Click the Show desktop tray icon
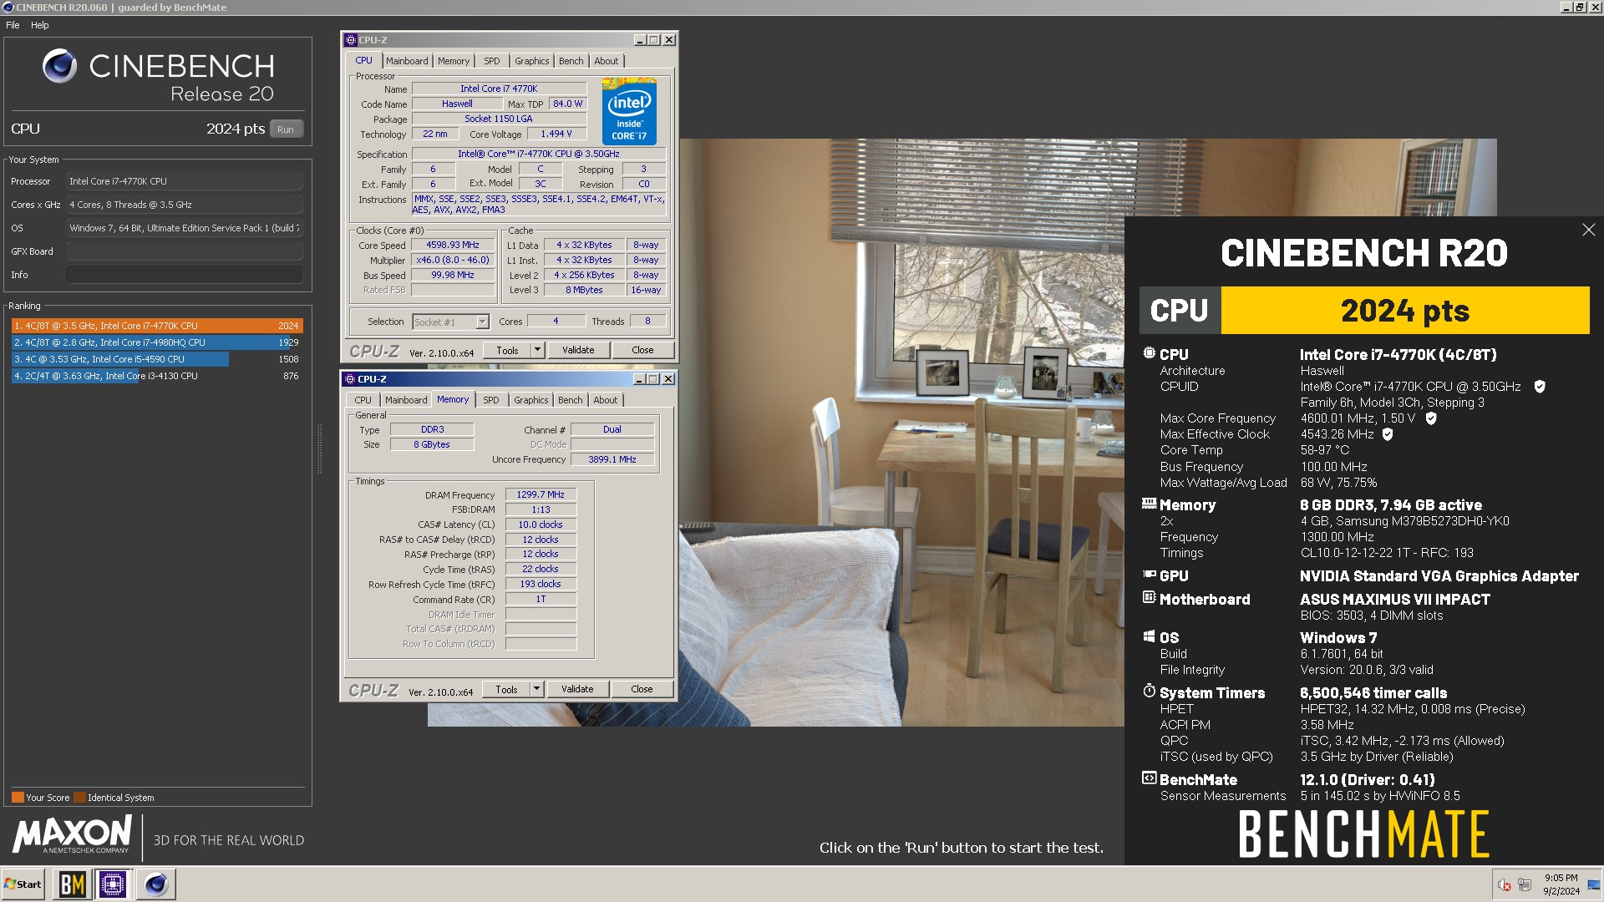 pyautogui.click(x=1593, y=884)
